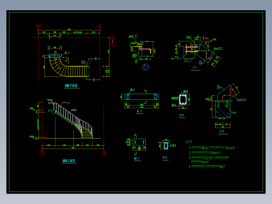The width and height of the screenshot is (272, 204).
Task: Select the hatched concrete block in section 2-2
Action: 223,109
